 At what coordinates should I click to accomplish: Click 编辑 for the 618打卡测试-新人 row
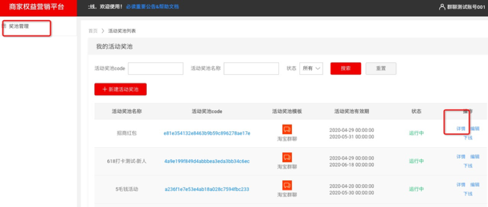(475, 157)
